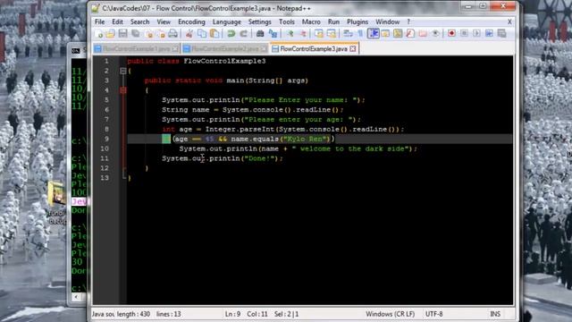This screenshot has height=322, width=572.
Task: Open the Tools menu
Action: [x=287, y=21]
